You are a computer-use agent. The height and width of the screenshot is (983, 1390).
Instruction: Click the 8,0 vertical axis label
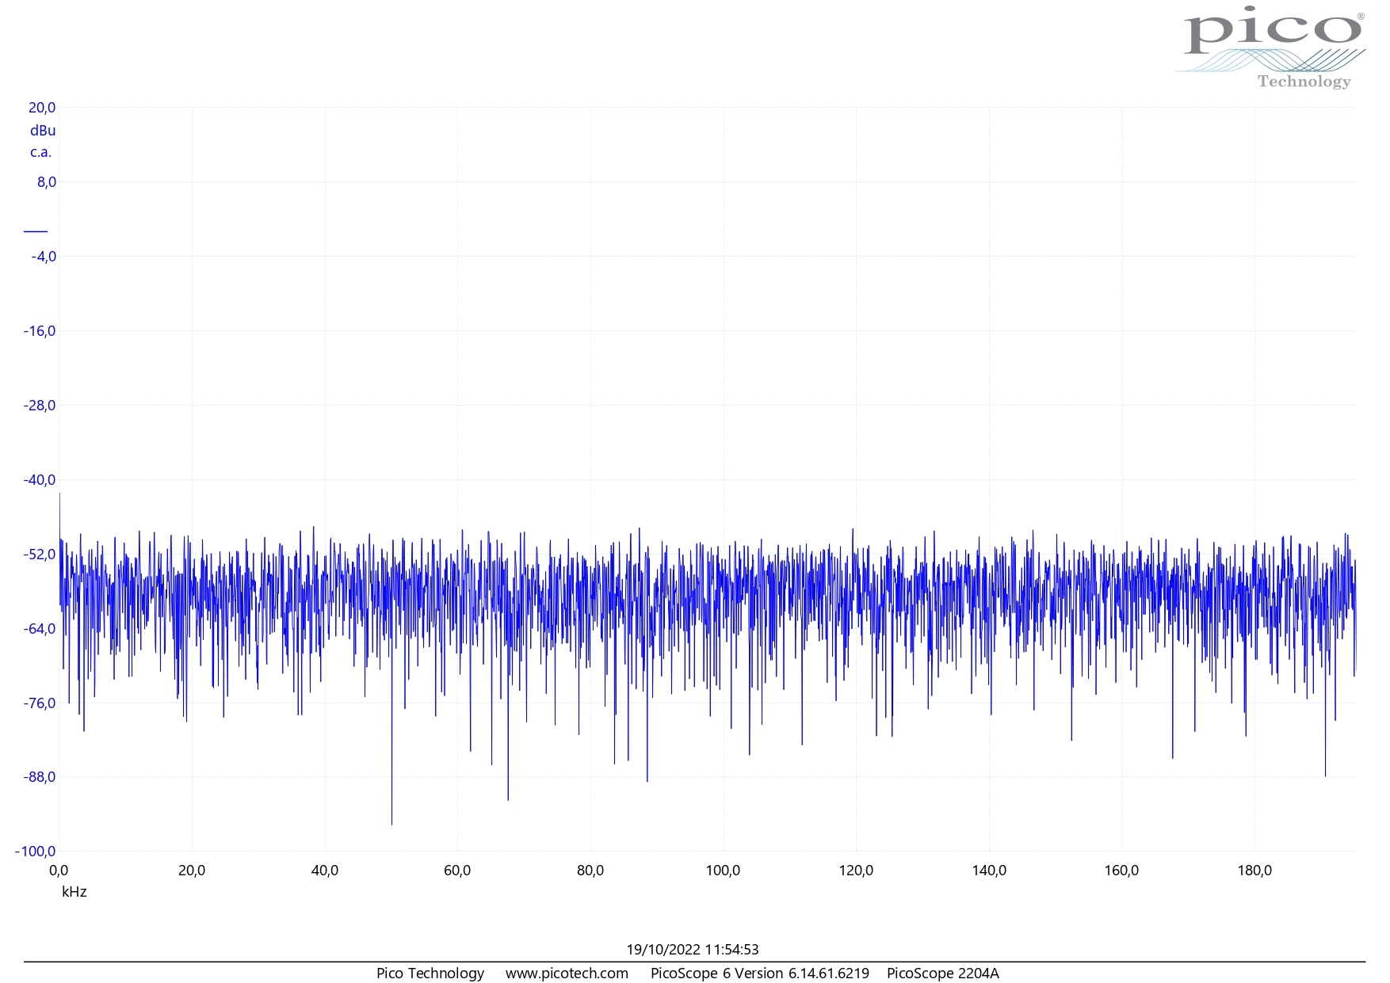pos(47,182)
